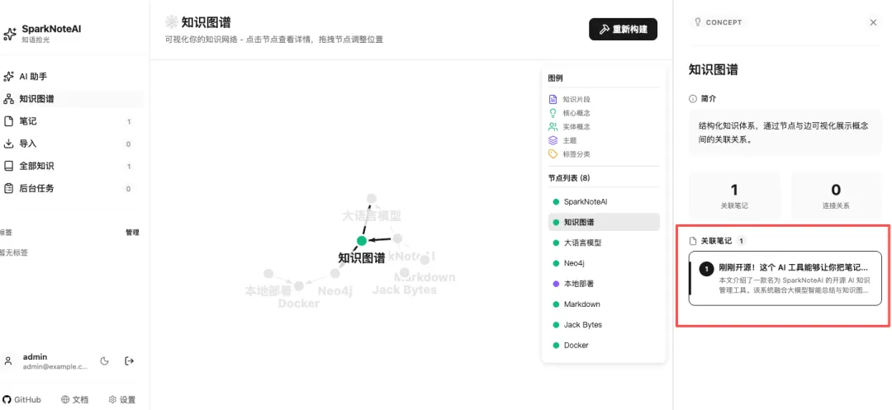
Task: Click the AI 助手 sparkle icon
Action: [x=8, y=77]
